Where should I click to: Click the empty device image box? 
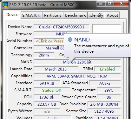pos(107,29)
